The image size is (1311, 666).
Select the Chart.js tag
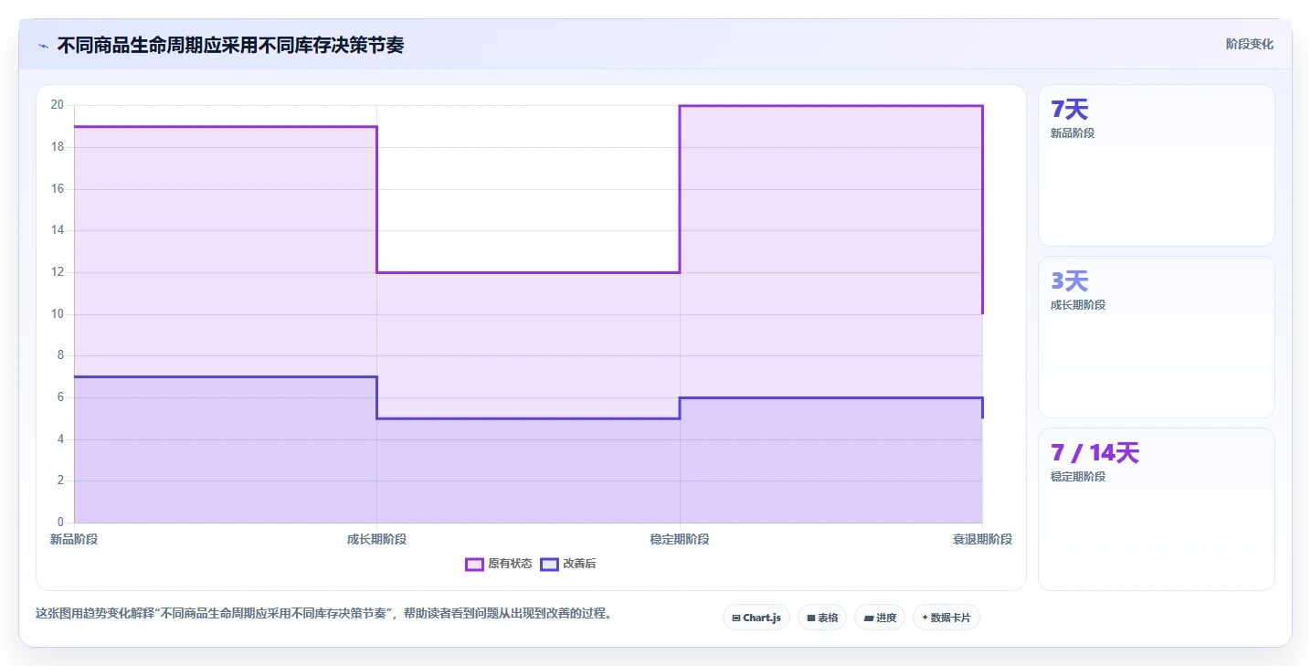[x=756, y=618]
